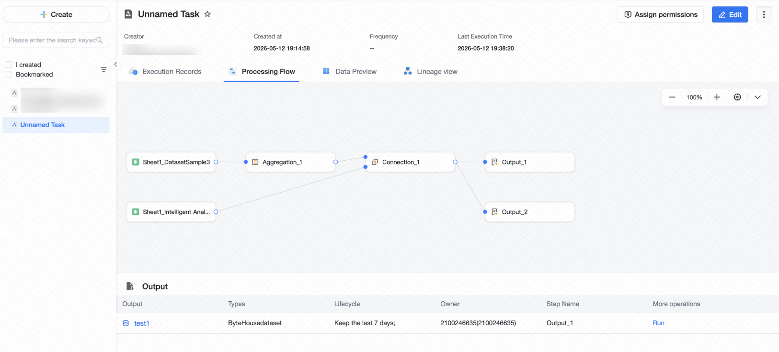Zoom out with the minus icon
Image resolution: width=779 pixels, height=352 pixels.
672,97
